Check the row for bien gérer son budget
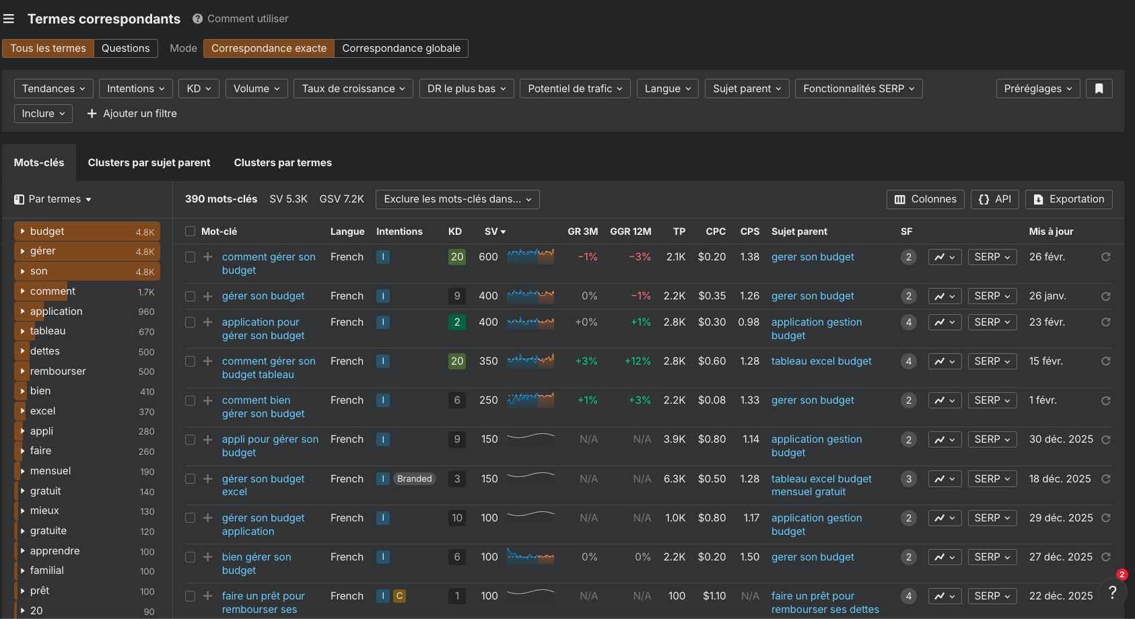 pos(190,557)
